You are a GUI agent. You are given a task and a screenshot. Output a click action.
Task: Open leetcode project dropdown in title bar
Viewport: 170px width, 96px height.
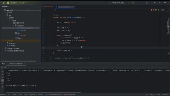pos(12,3)
